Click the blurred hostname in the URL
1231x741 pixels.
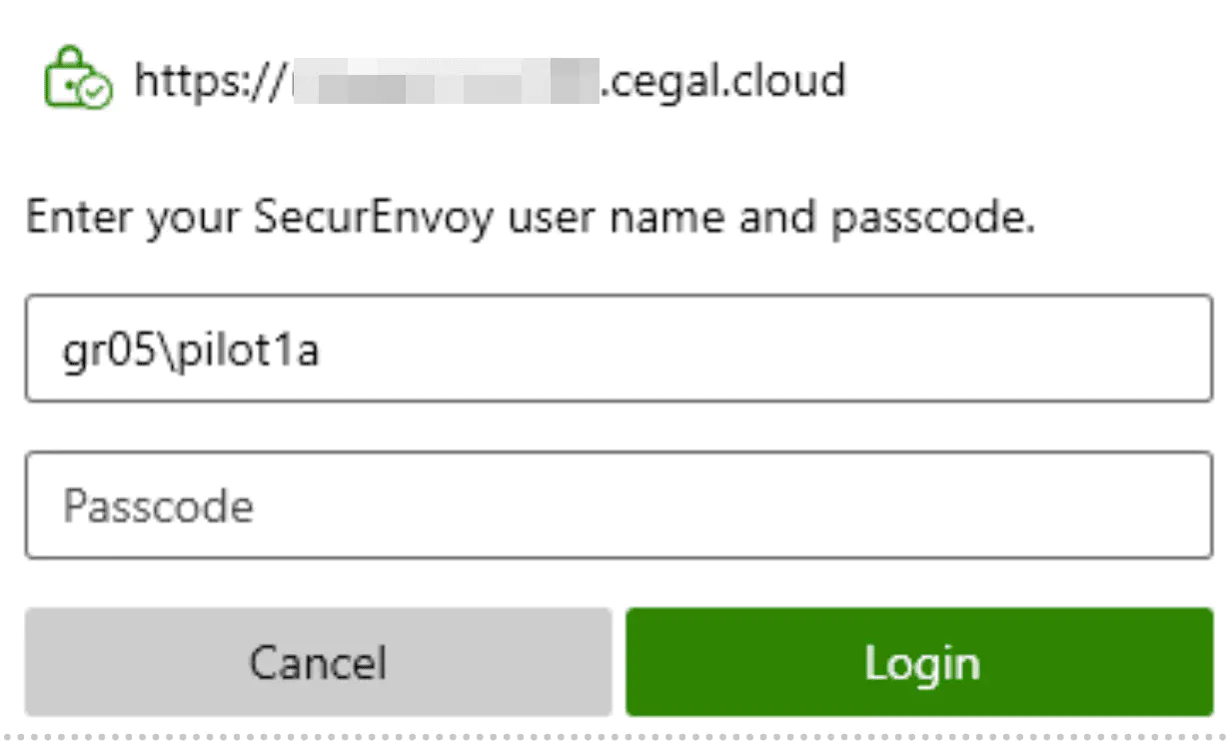[x=444, y=82]
